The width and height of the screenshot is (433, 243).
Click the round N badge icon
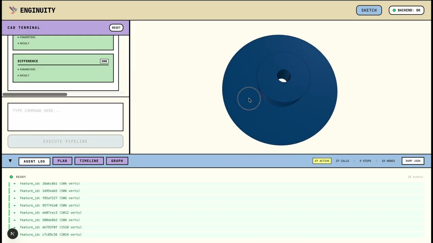click(13, 234)
